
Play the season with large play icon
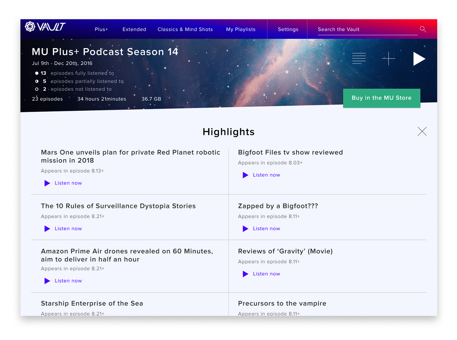pos(419,59)
